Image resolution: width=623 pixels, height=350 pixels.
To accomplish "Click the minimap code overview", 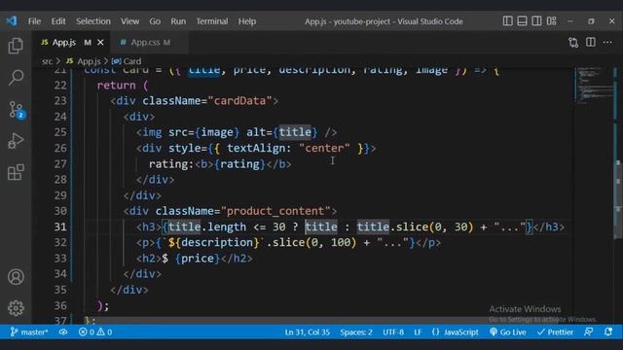I will [594, 85].
